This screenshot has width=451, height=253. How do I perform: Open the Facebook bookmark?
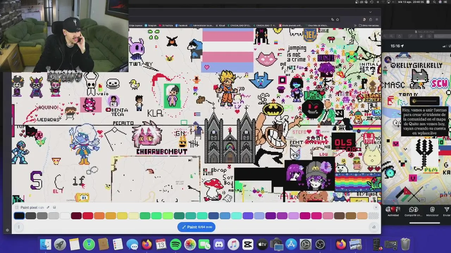[x=181, y=25]
